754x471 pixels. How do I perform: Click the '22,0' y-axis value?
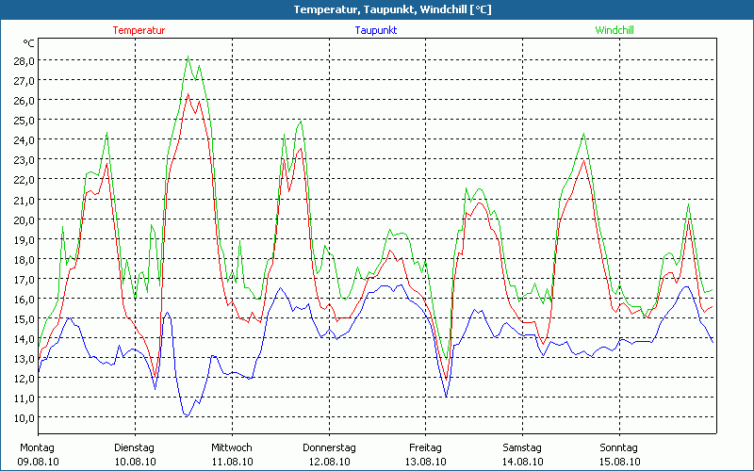(25, 180)
